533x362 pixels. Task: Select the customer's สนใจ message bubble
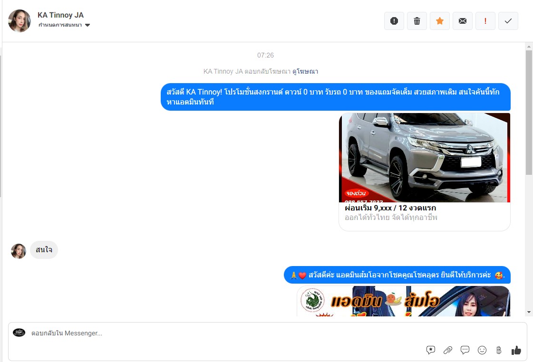(x=44, y=250)
